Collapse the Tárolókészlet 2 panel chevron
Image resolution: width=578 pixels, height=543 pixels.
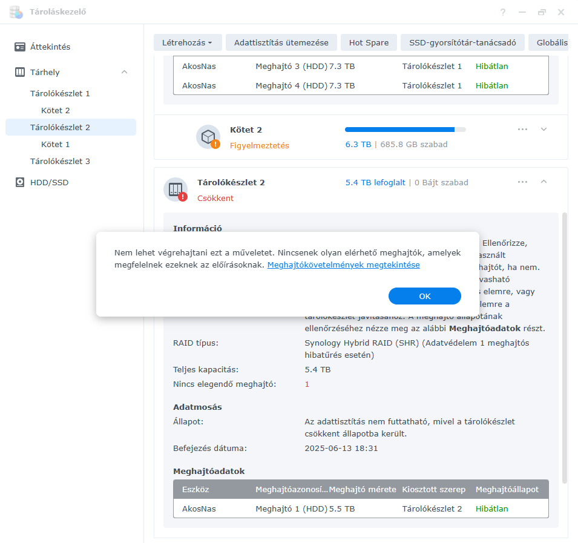[544, 182]
